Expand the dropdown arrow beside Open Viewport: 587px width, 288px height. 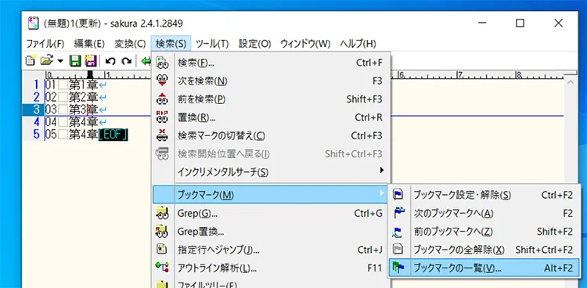(x=60, y=61)
